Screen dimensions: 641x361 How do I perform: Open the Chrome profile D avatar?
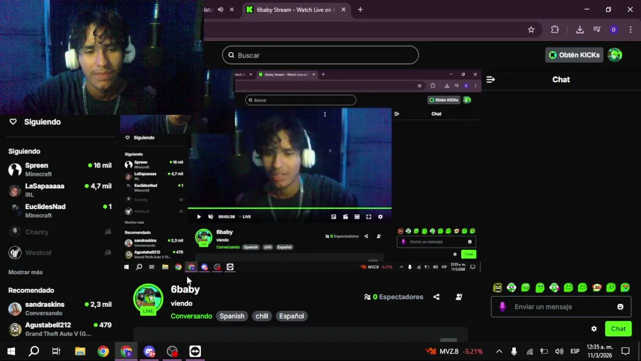coord(613,30)
